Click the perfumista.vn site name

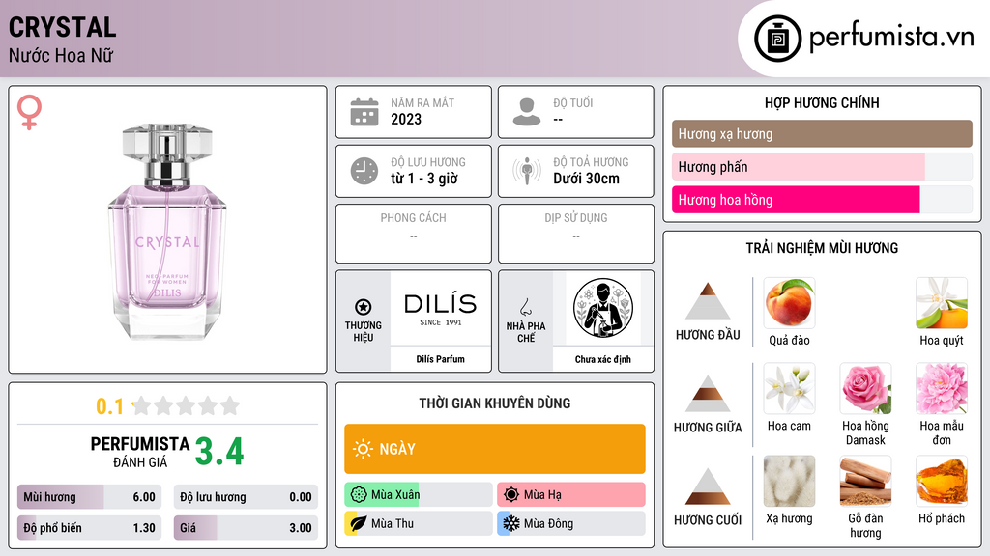click(891, 37)
